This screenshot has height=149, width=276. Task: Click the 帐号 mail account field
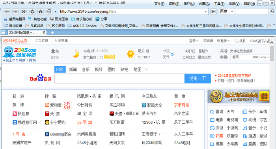[241, 57]
